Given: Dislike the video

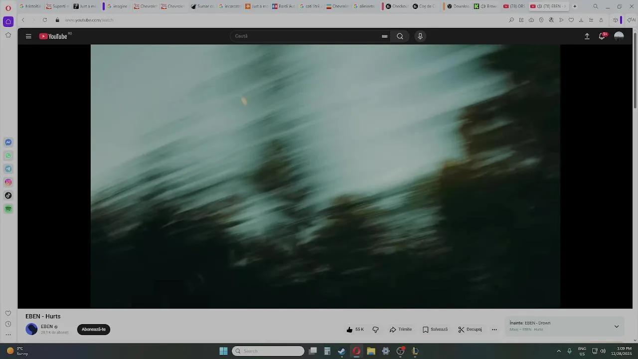Looking at the screenshot, I should [376, 330].
